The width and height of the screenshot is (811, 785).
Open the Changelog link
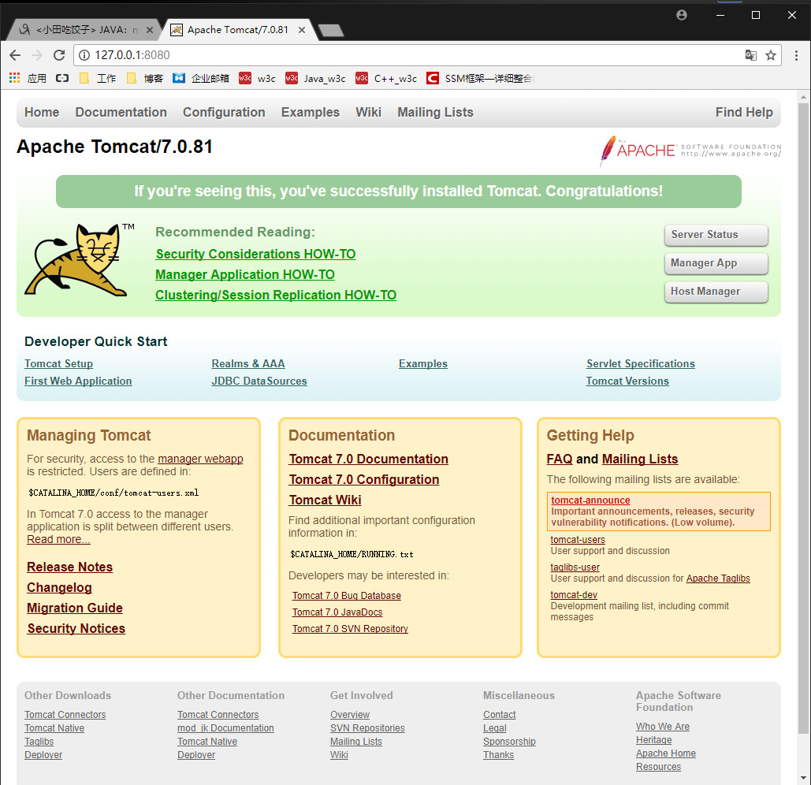pyautogui.click(x=59, y=588)
